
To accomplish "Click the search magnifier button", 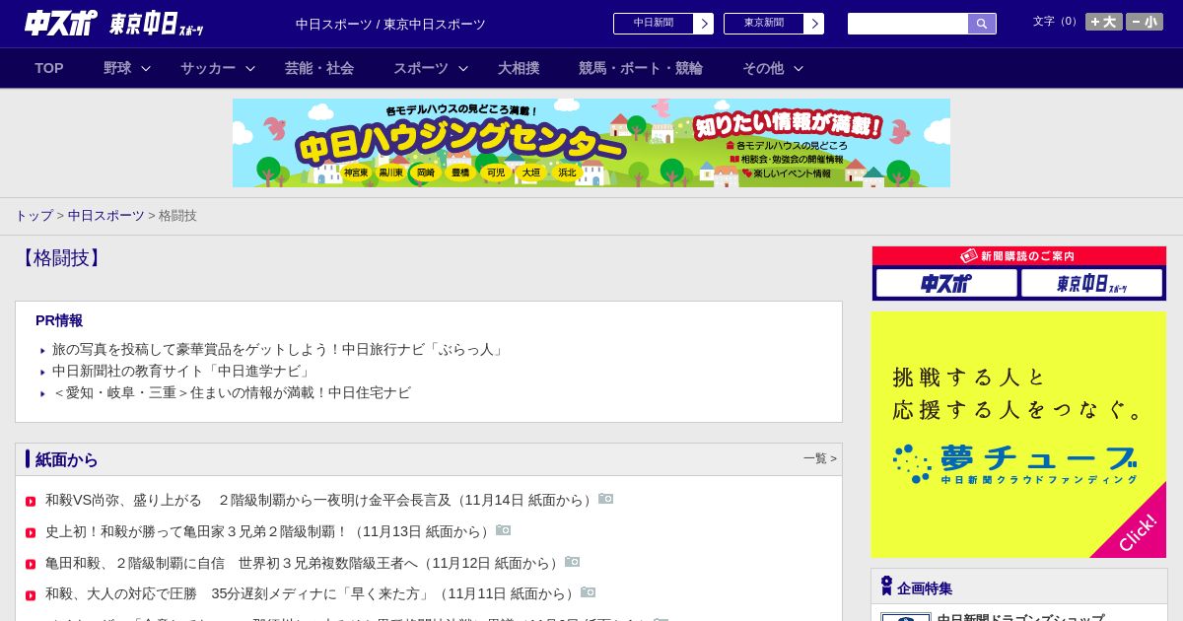I will tap(982, 24).
